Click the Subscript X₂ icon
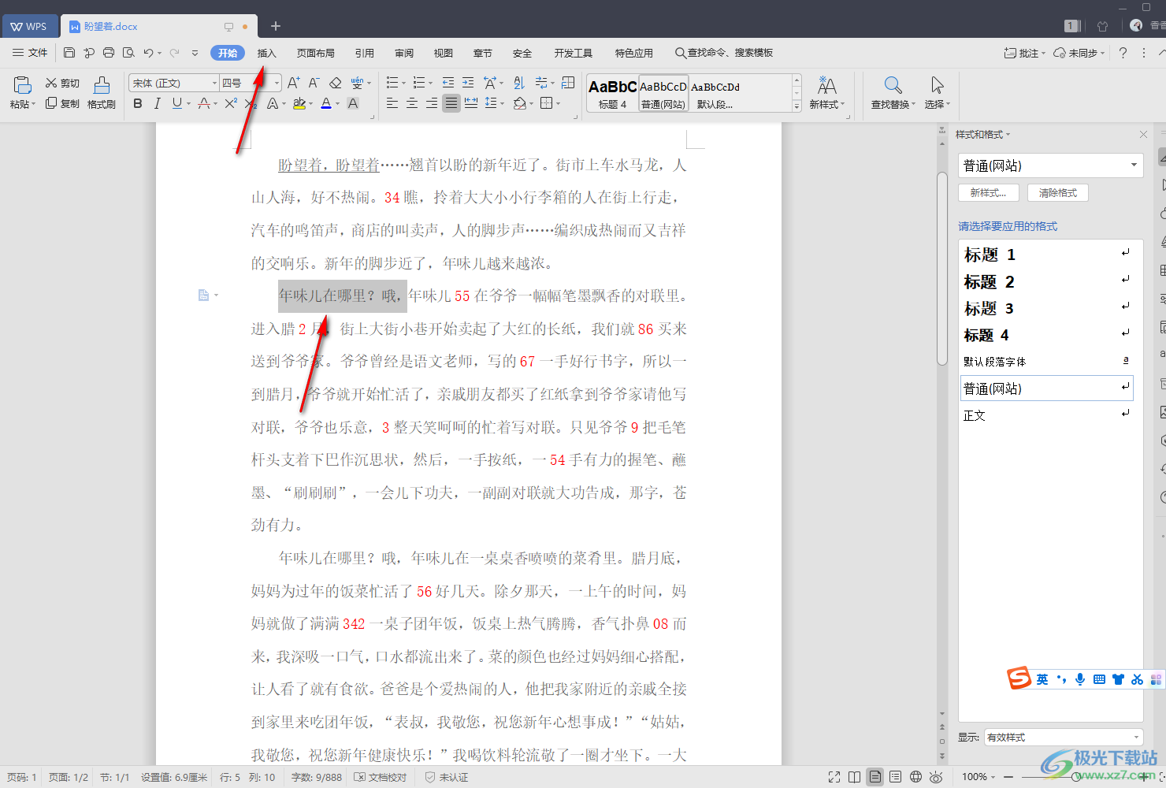Screen dimensions: 1166x788 251,103
